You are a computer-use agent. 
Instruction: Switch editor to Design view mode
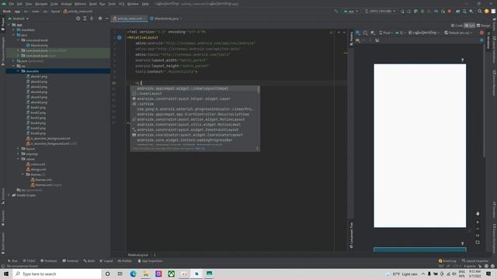(x=483, y=26)
